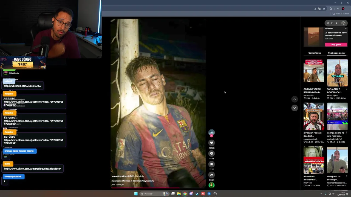Open options menu for Podpah Podcast card

coord(323,133)
